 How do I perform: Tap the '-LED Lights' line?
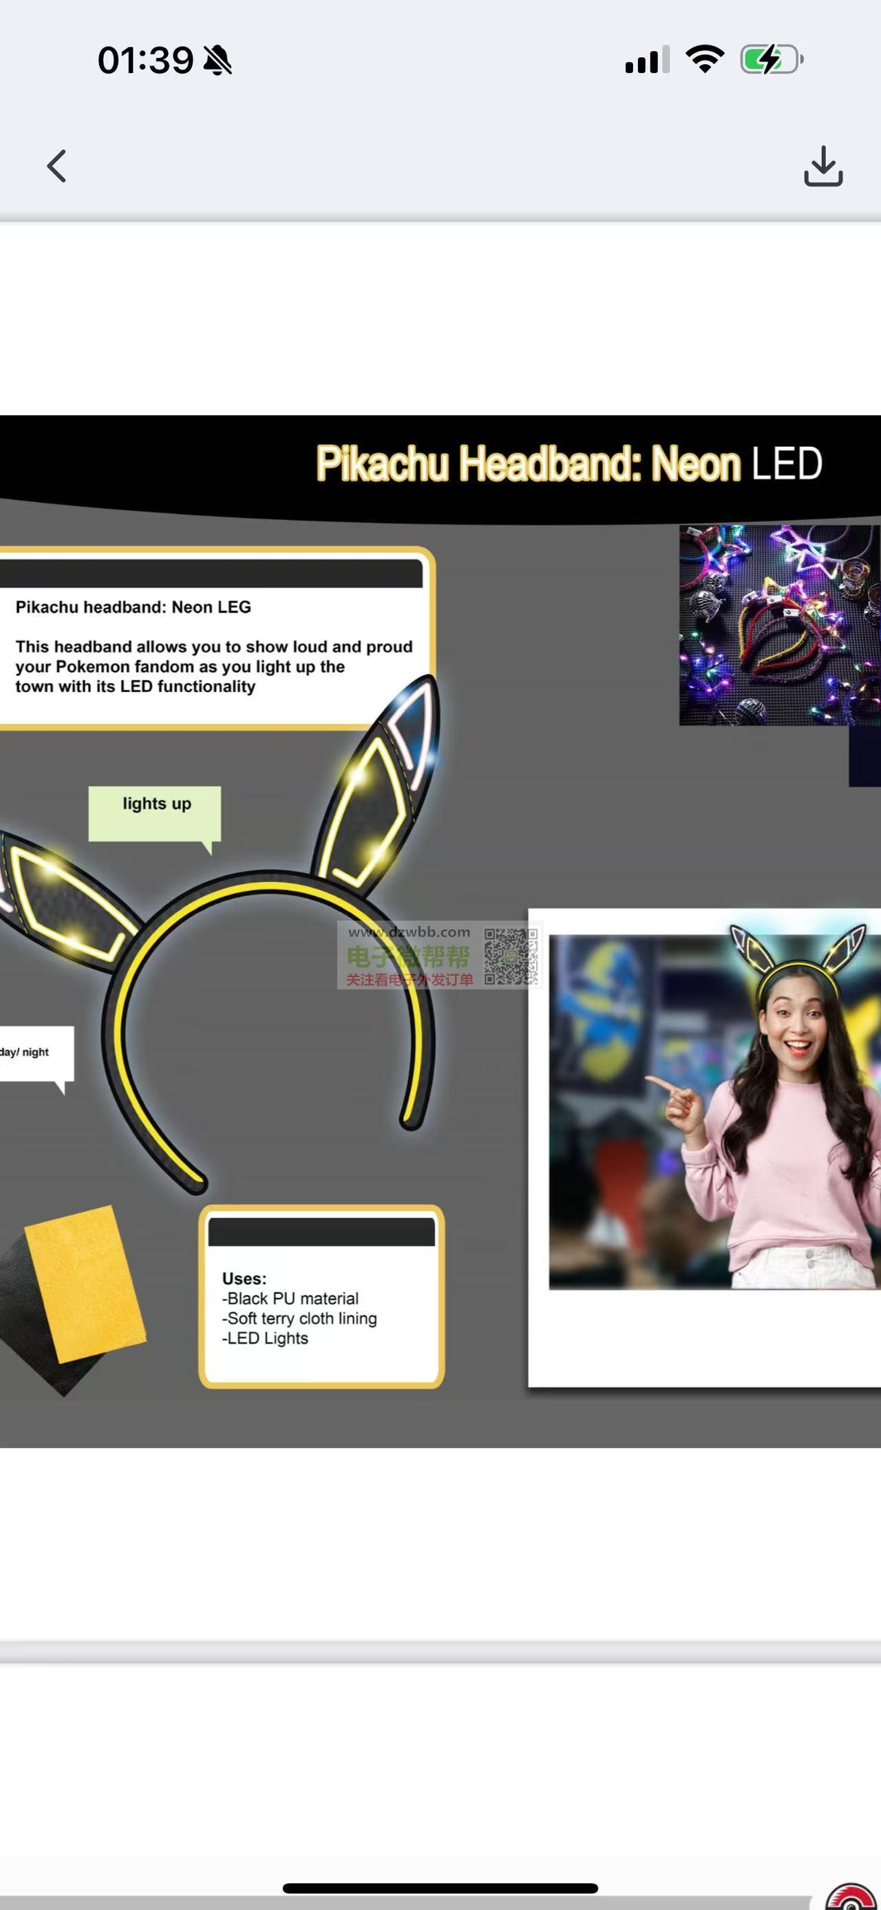coord(264,1339)
